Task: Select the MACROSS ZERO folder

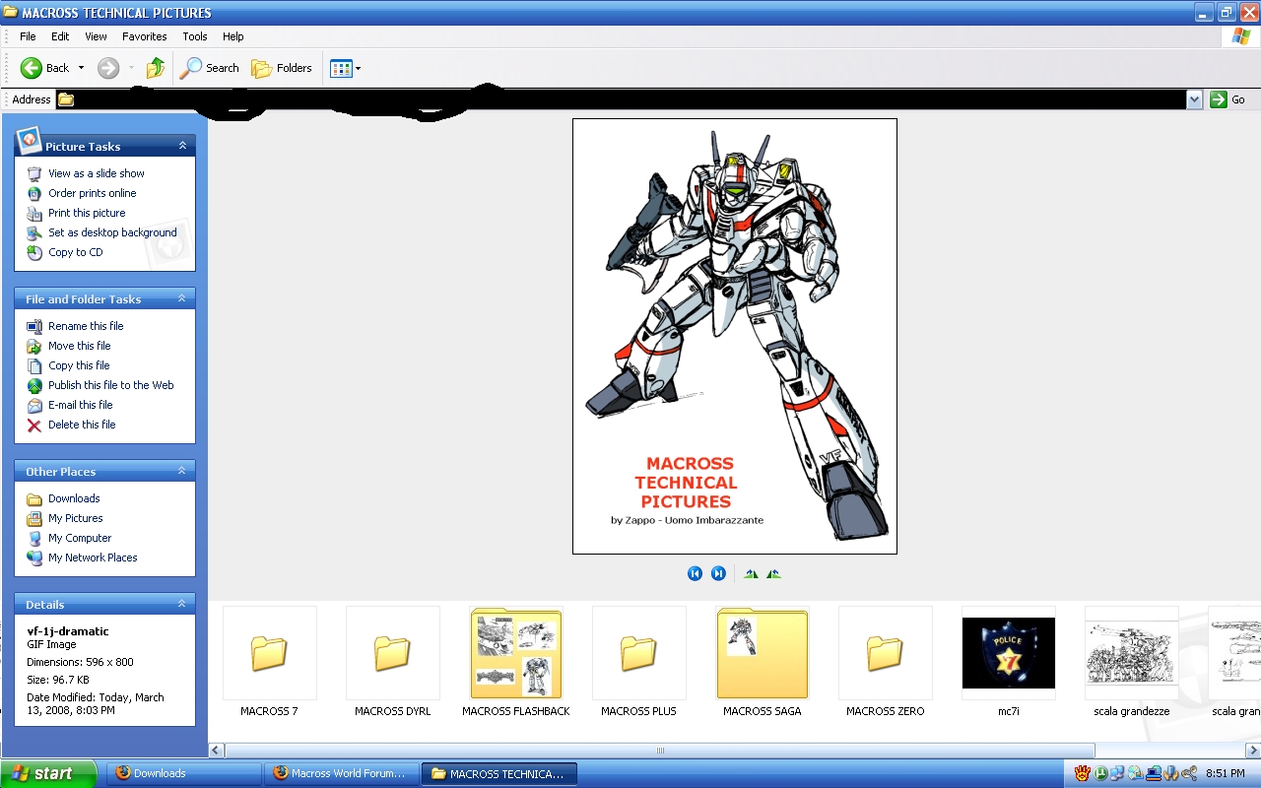Action: [x=885, y=661]
